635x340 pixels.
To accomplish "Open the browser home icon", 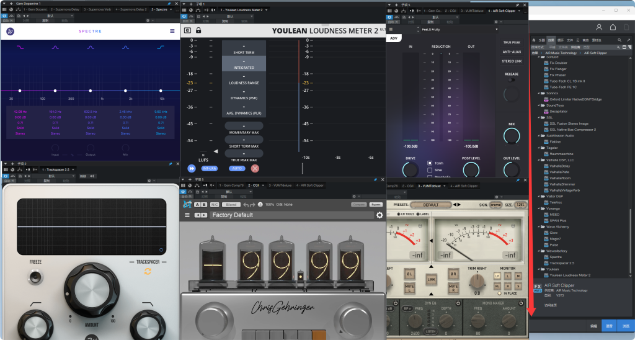I will pyautogui.click(x=534, y=40).
